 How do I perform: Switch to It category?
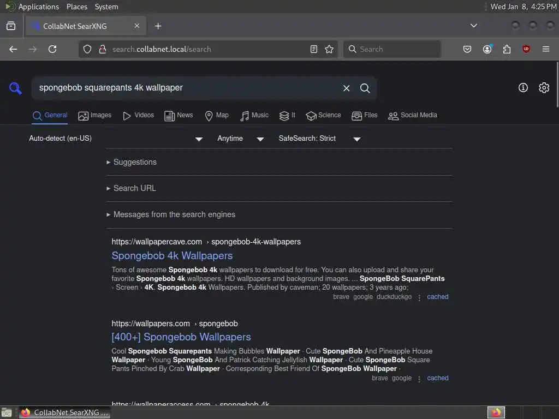(287, 116)
